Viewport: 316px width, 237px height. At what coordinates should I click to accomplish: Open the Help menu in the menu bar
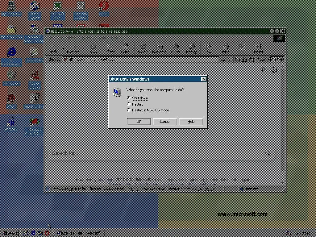(x=114, y=38)
